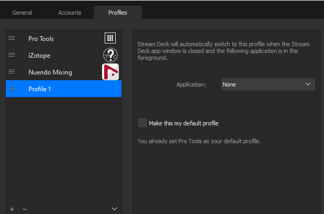This screenshot has height=214, width=324.
Task: Open the profile list options chevron
Action: (114, 209)
